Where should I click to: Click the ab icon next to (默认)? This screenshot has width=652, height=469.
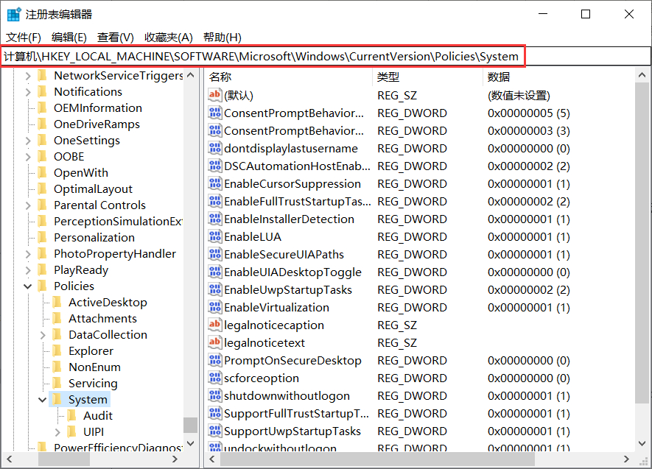[216, 95]
